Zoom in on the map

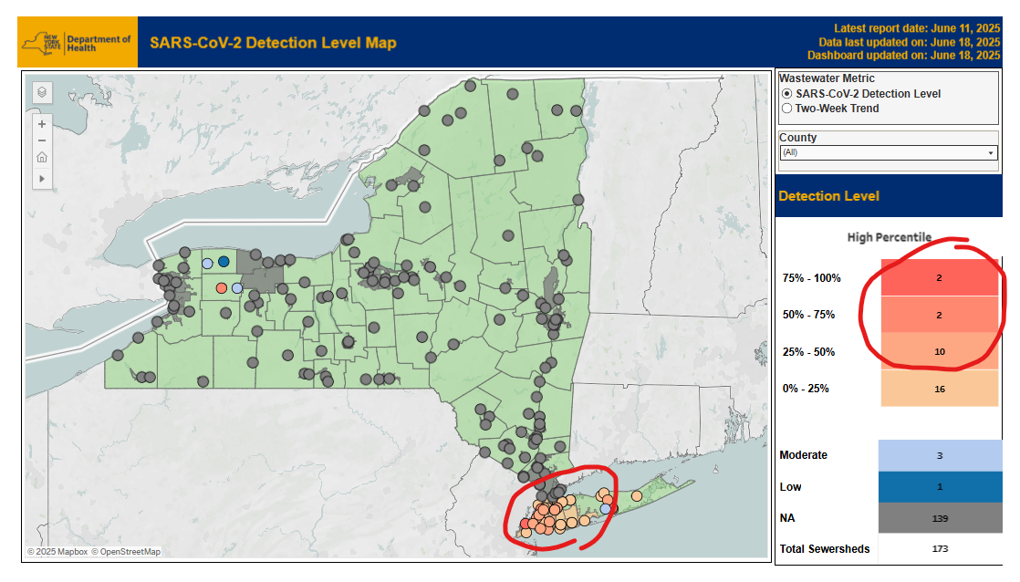pos(42,124)
